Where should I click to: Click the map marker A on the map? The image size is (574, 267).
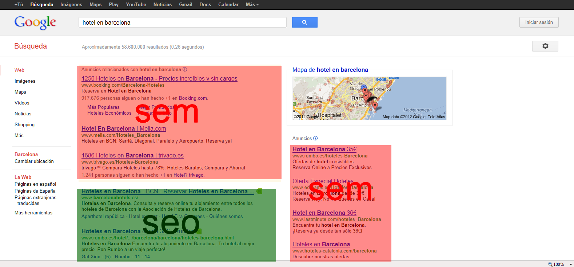[x=375, y=106]
